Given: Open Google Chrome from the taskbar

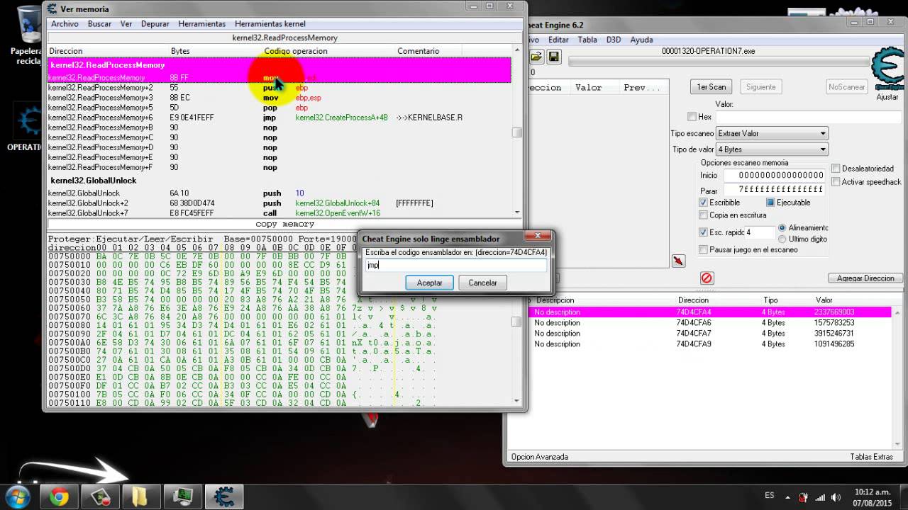Looking at the screenshot, I should pos(60,497).
